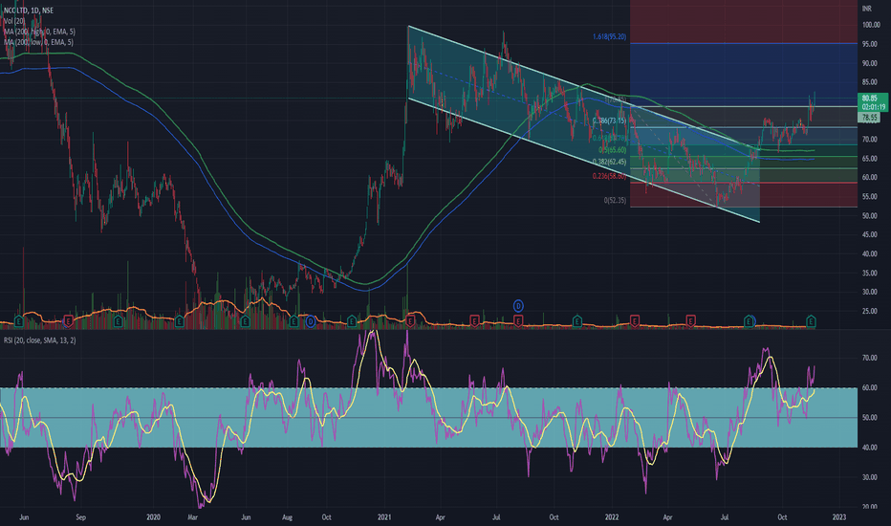Open the blue D dividend marker for August 2021
This screenshot has width=891, height=526.
[x=518, y=306]
